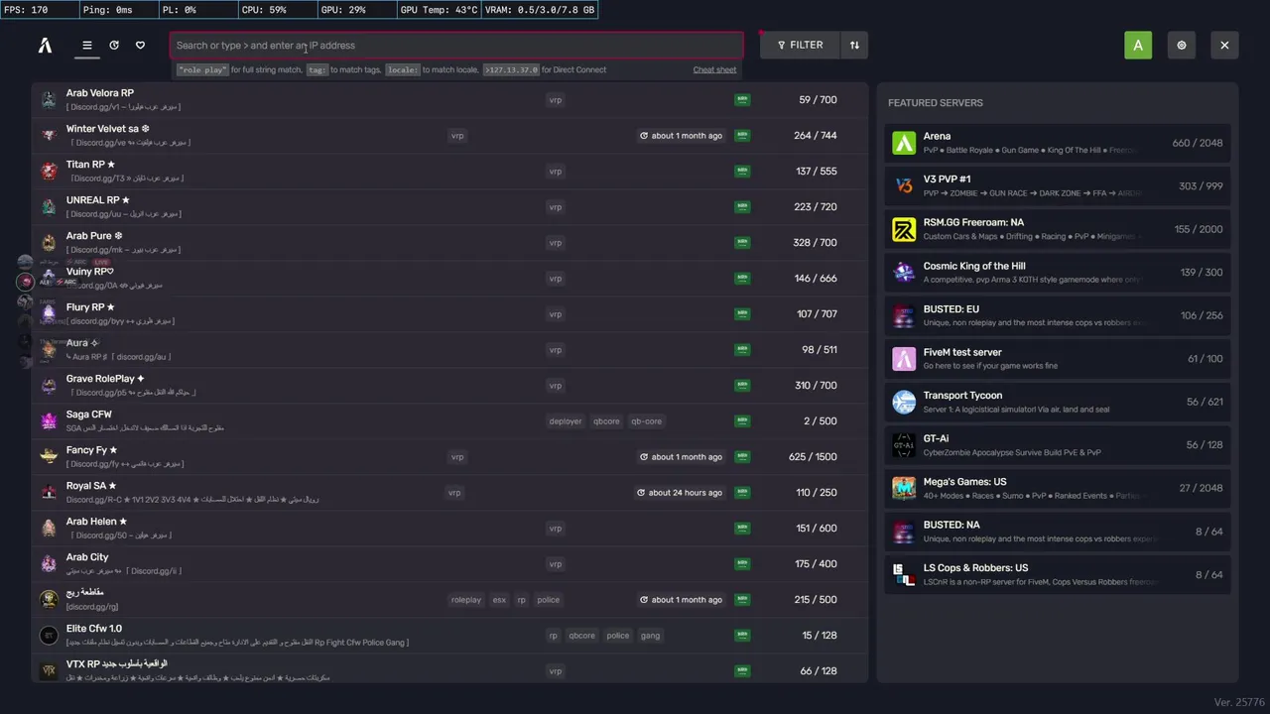Click the Flury RP server icon
Screen dimensions: 1270x714
(49, 313)
